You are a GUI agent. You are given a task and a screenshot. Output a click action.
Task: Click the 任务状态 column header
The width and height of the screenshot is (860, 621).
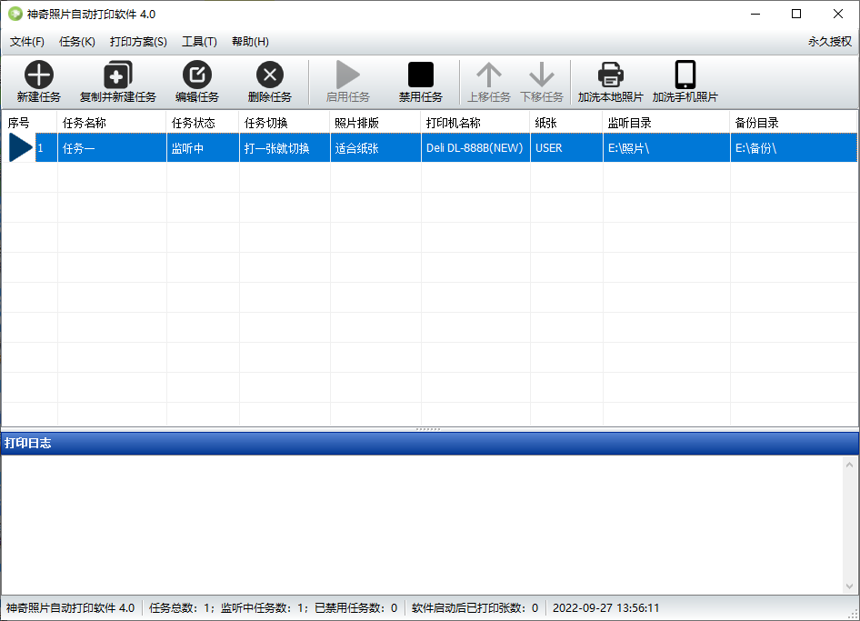(203, 123)
